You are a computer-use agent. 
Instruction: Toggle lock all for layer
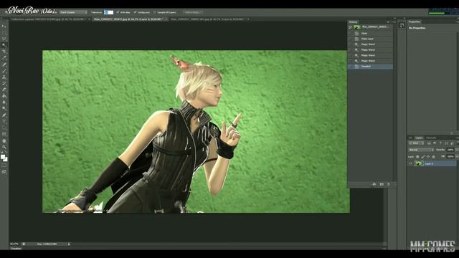[433, 157]
